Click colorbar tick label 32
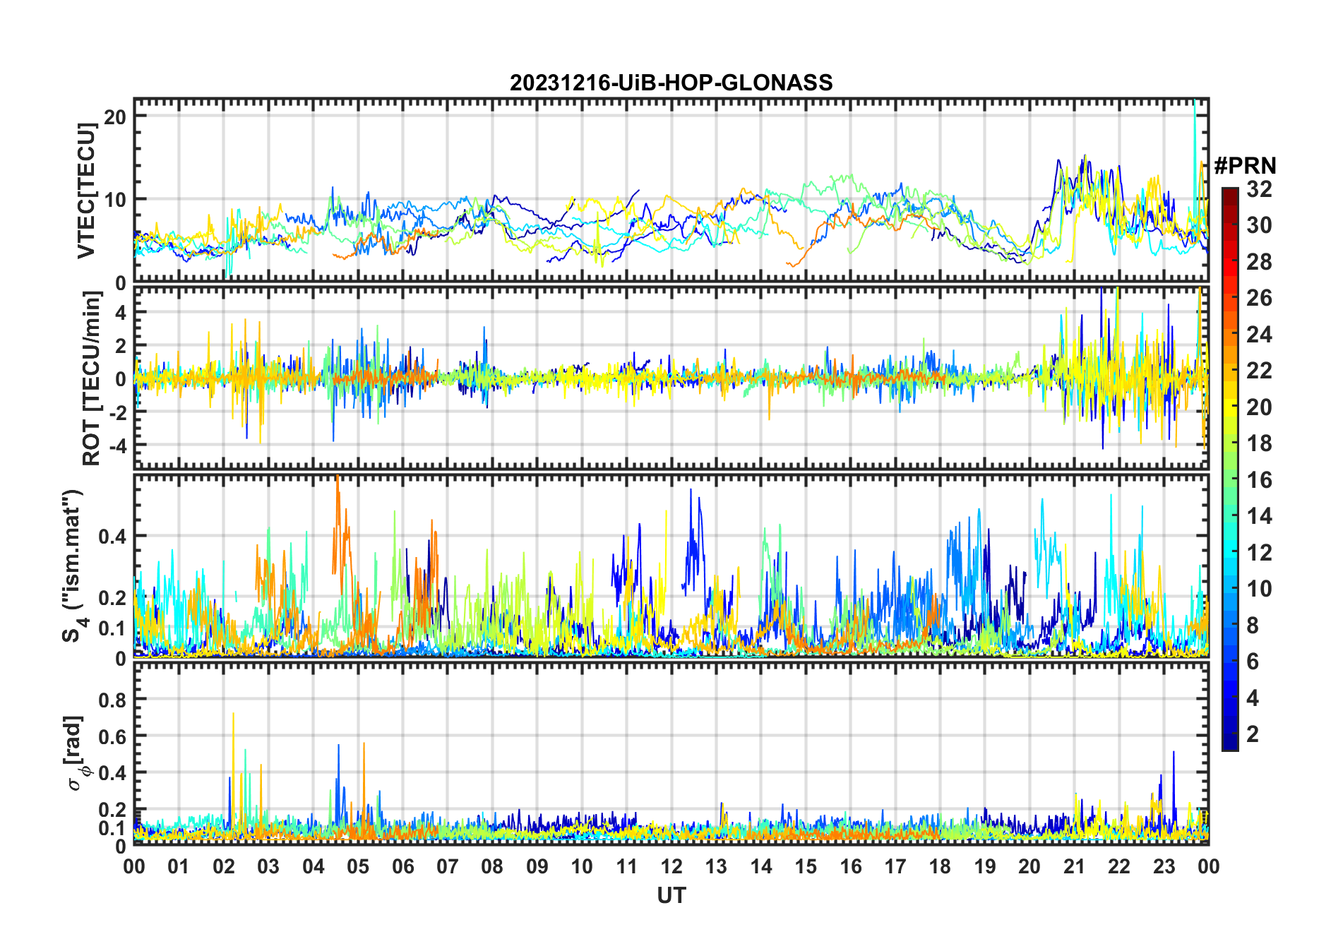Screen dimensions: 1343x939 coord(1259,189)
